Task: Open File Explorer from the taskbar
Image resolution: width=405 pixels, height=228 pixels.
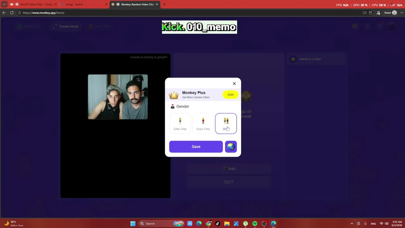Action: pos(227,224)
